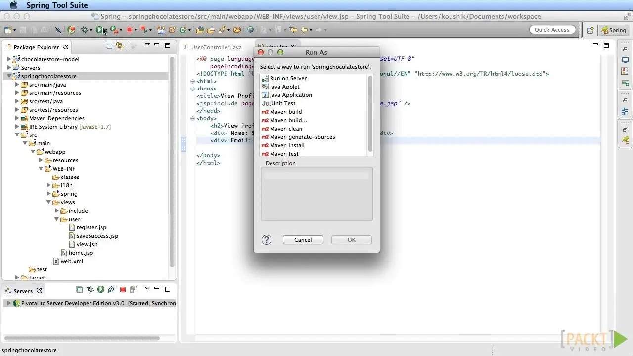Click the Open Type folder icon in toolbar
This screenshot has width=633, height=356.
pos(200,30)
